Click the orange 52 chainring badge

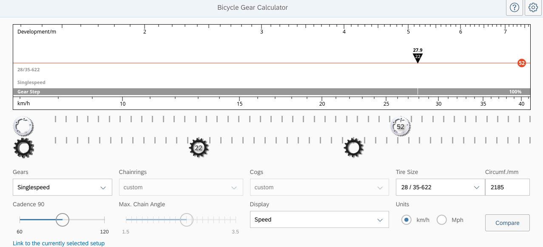[522, 63]
